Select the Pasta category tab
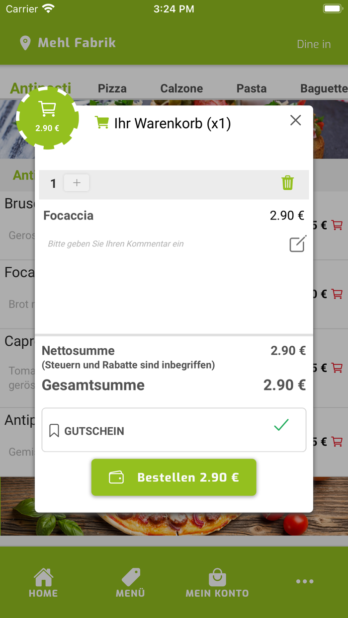Screen dimensions: 348x618 [x=251, y=88]
